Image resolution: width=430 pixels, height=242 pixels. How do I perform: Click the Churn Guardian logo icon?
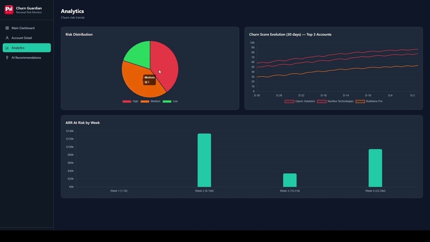click(x=9, y=10)
